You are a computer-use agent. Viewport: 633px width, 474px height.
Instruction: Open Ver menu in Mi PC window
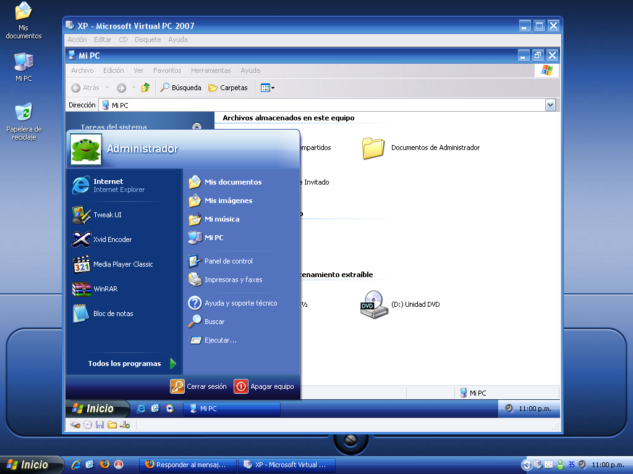138,70
